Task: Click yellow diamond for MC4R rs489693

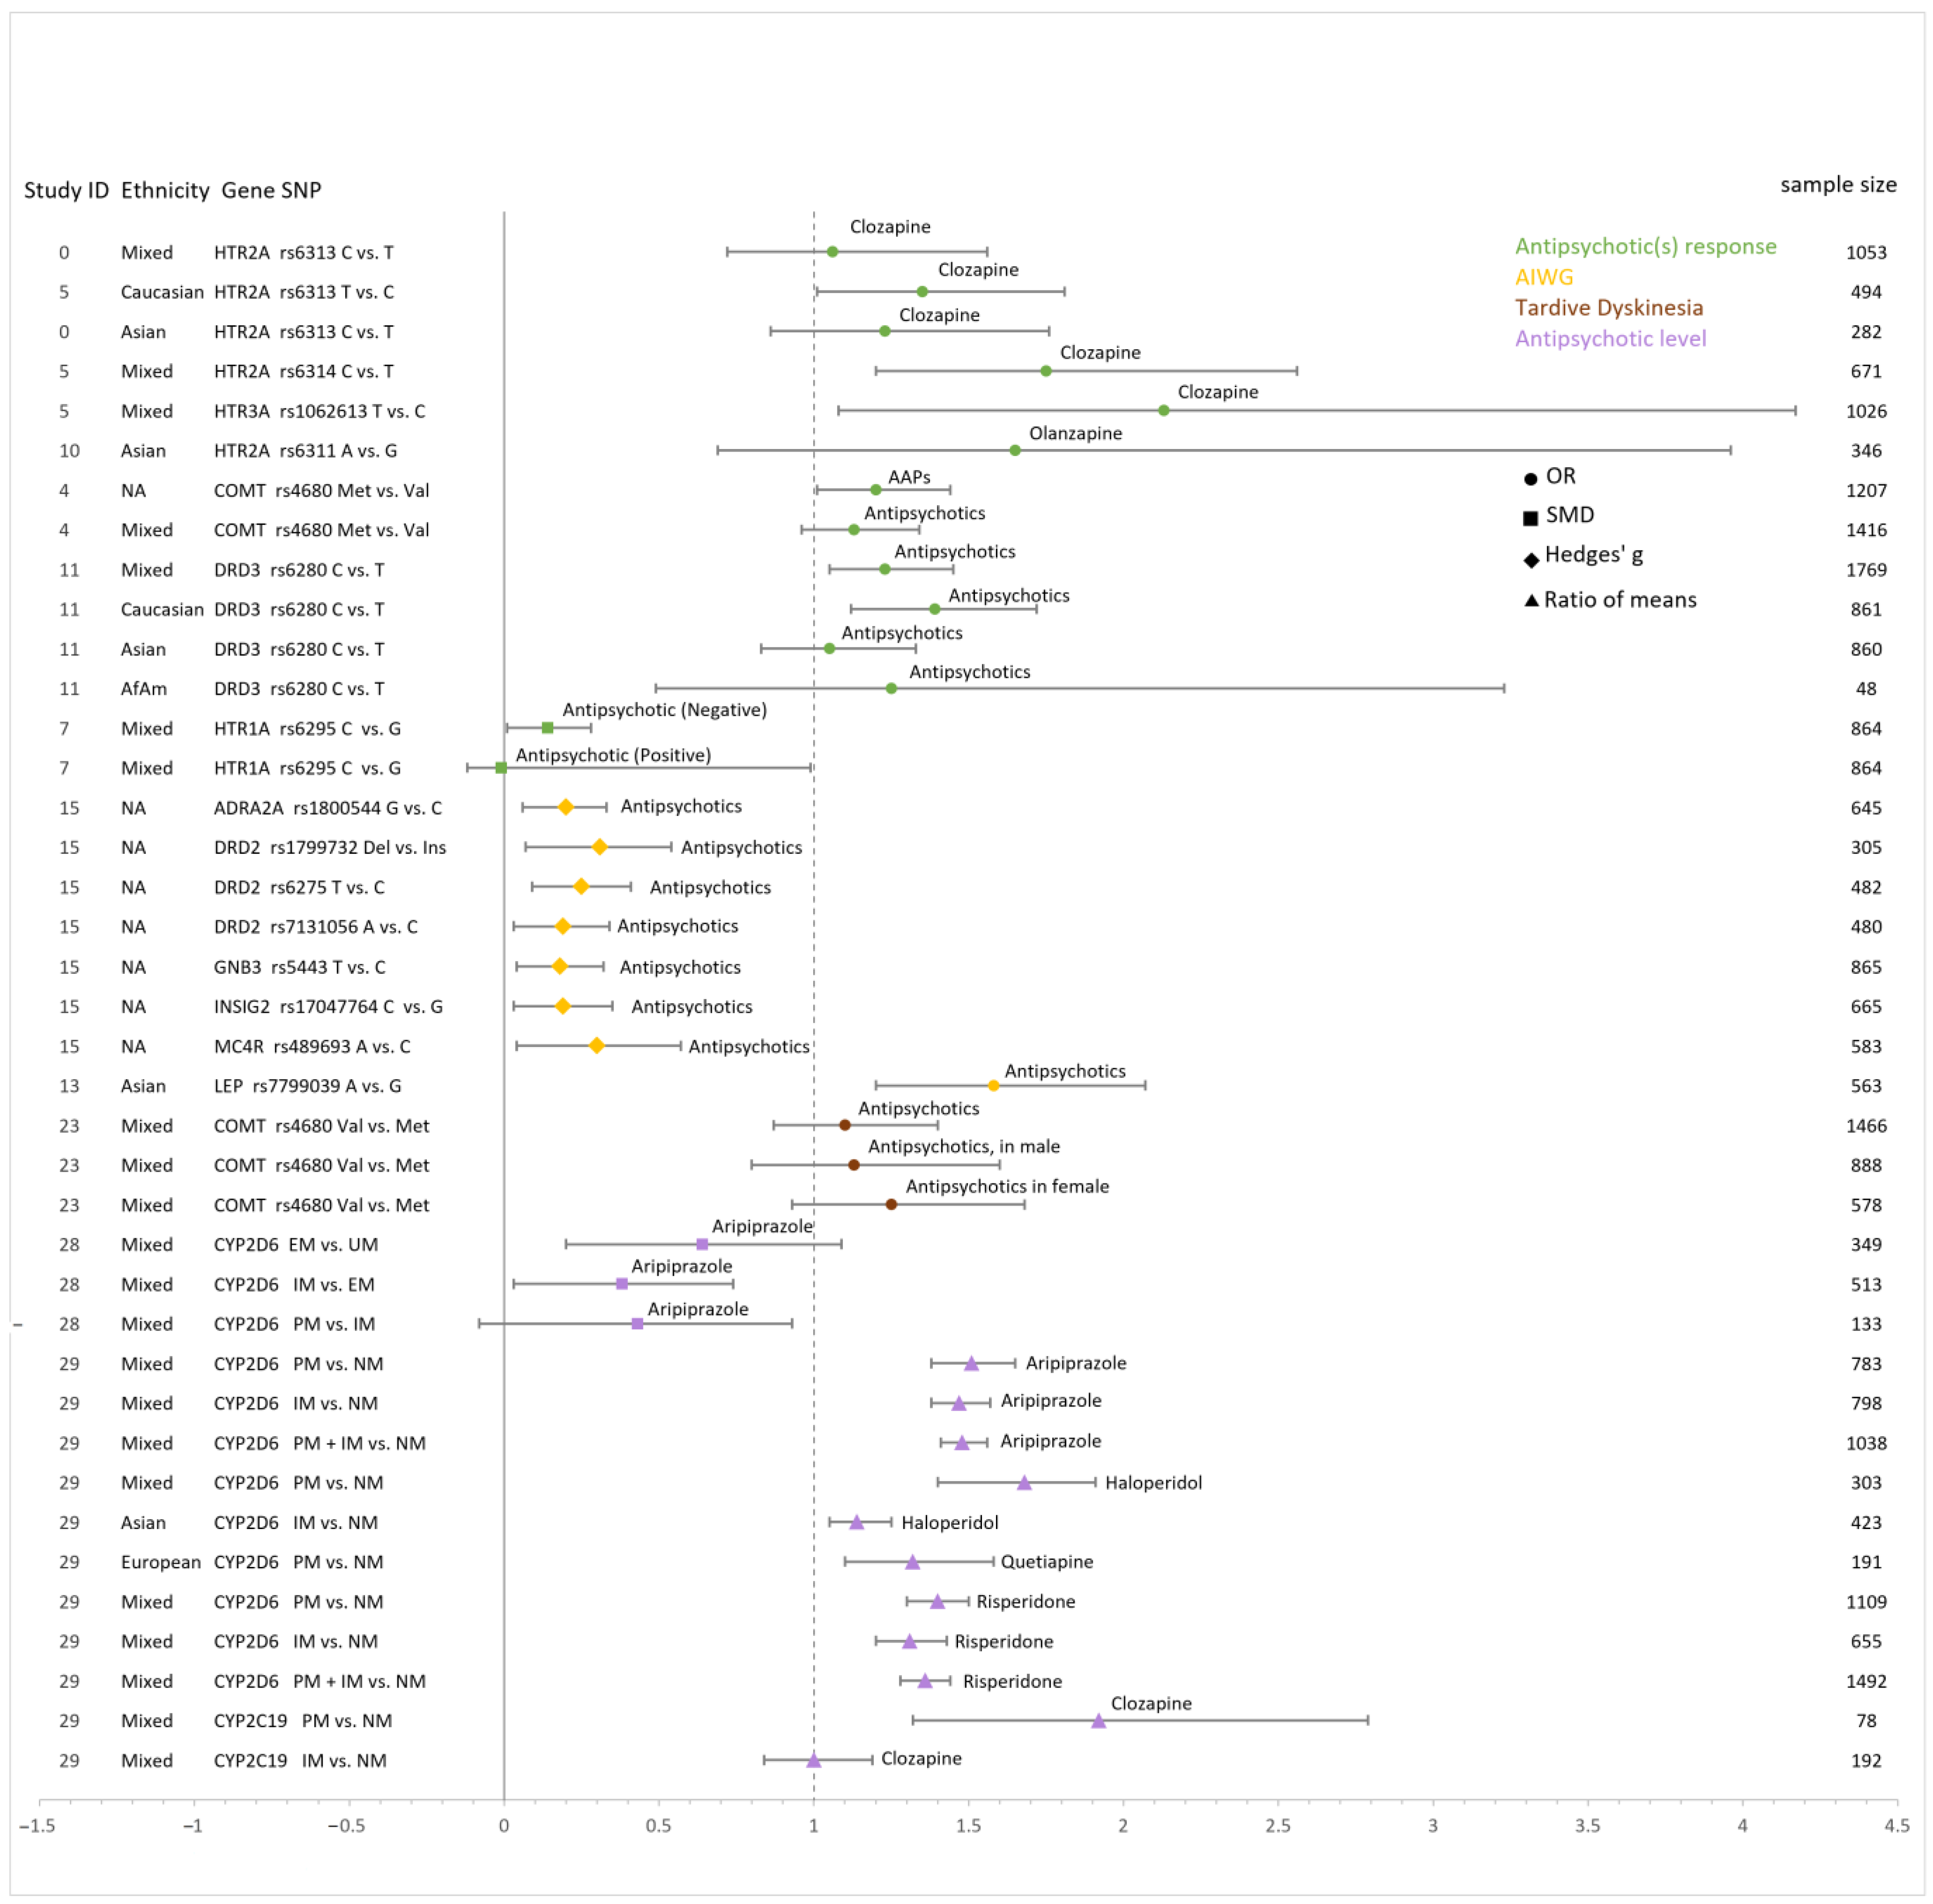Action: (597, 1045)
